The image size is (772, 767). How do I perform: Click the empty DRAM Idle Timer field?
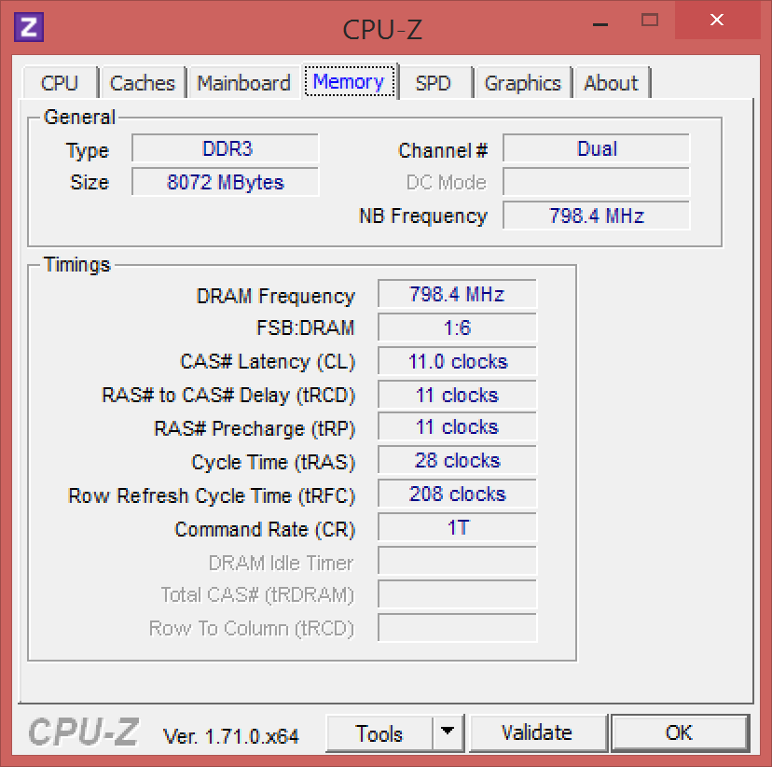pos(457,561)
